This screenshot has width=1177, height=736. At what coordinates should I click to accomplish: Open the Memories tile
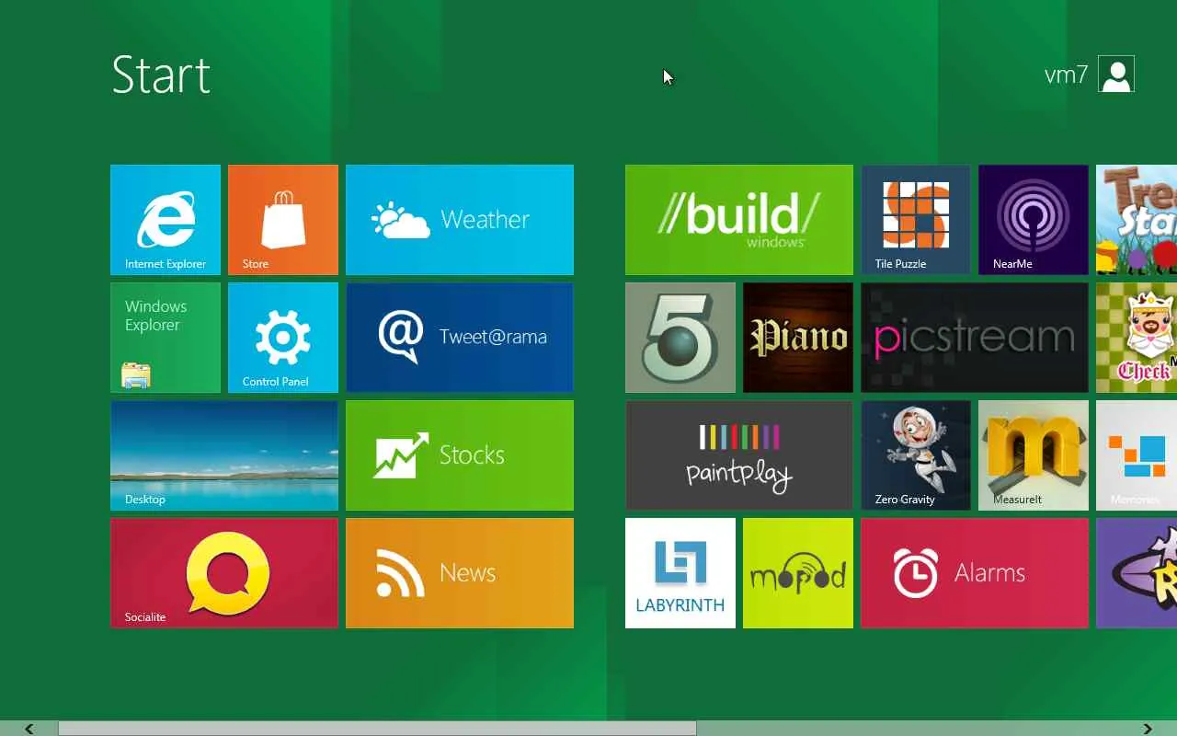pos(1137,455)
